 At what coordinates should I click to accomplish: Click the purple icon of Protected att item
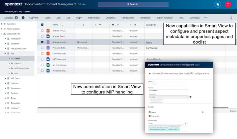point(48,48)
